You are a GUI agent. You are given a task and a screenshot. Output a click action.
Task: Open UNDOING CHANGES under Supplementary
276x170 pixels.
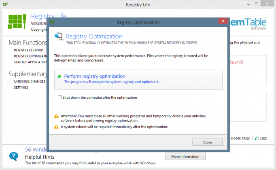[30, 81]
